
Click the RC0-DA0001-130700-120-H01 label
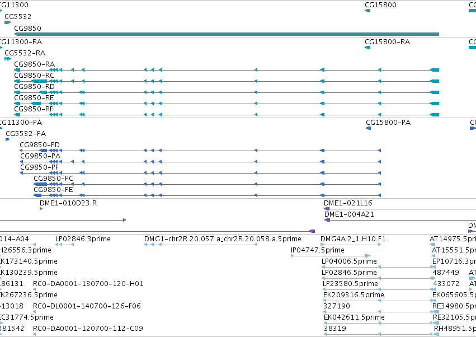[x=88, y=284]
